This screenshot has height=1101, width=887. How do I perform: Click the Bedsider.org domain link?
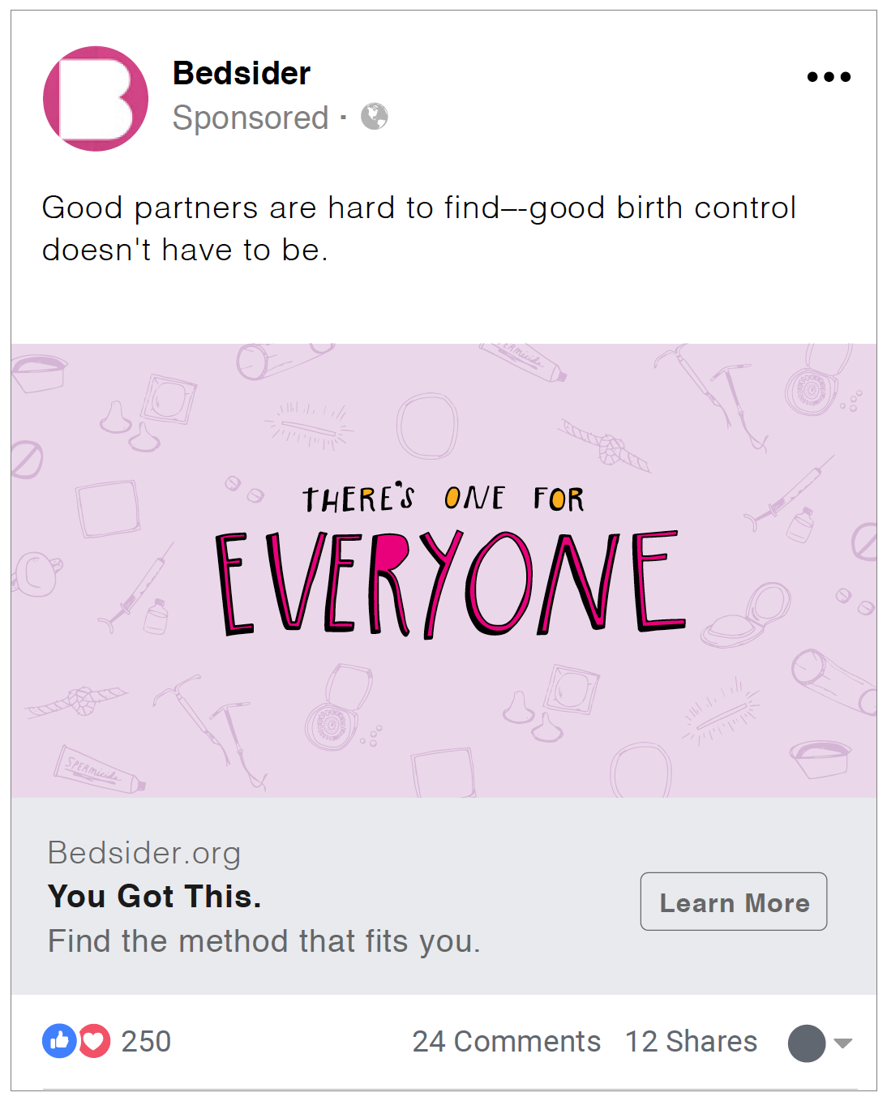144,853
